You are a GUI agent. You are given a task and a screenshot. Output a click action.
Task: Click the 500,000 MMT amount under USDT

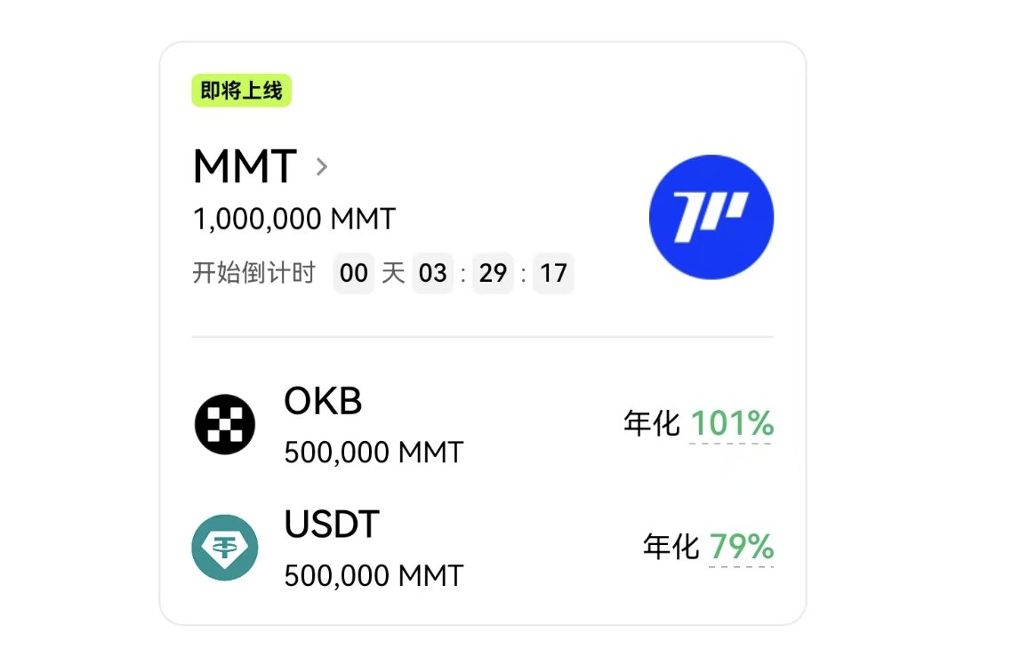click(x=374, y=575)
